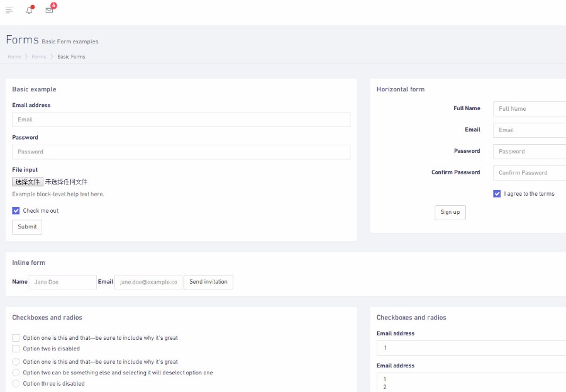Click the Sign up button
This screenshot has width=566, height=392.
450,213
